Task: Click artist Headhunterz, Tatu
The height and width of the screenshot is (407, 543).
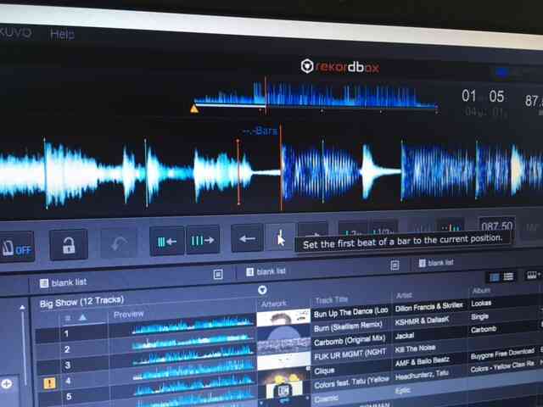Action: pyautogui.click(x=422, y=375)
